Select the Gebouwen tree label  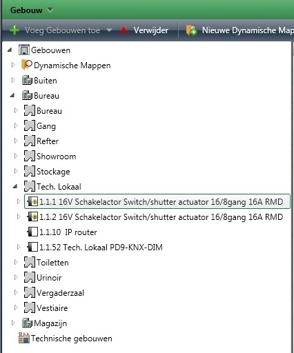coord(50,50)
